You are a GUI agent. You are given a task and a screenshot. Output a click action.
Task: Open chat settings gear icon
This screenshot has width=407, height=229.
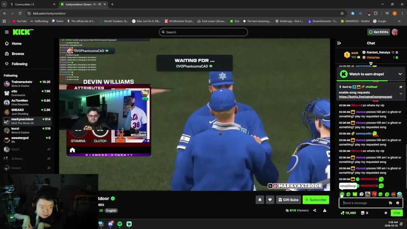click(x=386, y=213)
